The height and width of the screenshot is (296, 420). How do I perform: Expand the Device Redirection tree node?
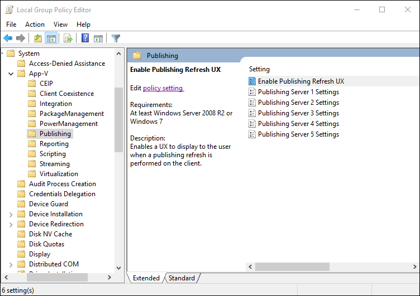(11, 224)
